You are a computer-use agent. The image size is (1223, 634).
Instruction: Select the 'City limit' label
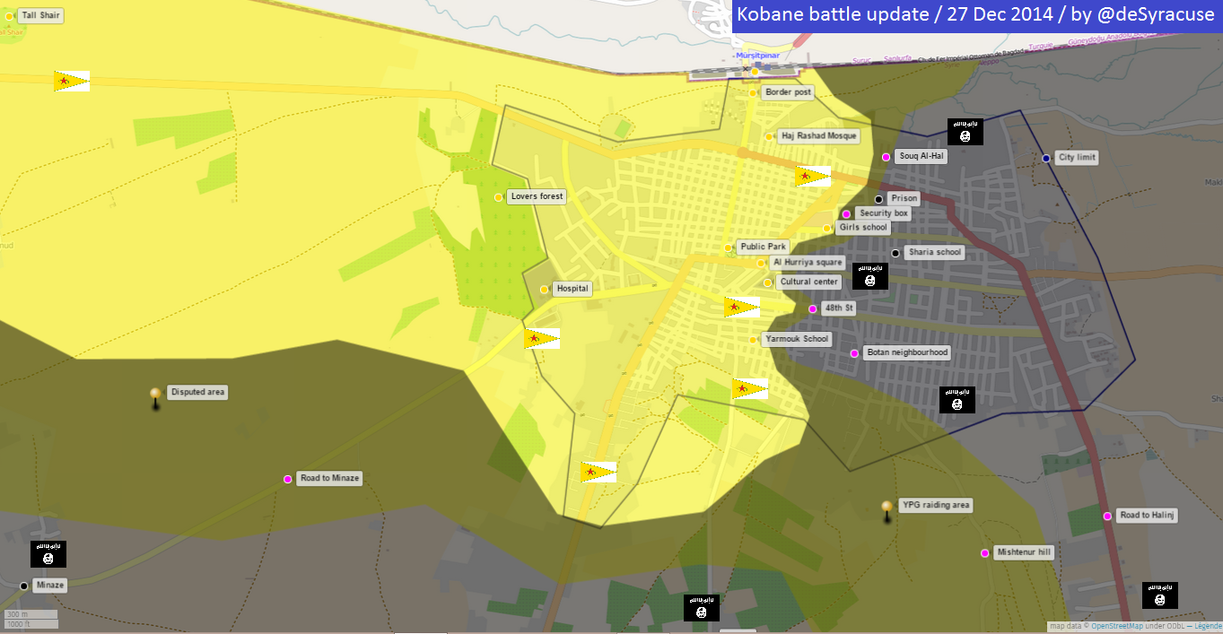pyautogui.click(x=1077, y=157)
